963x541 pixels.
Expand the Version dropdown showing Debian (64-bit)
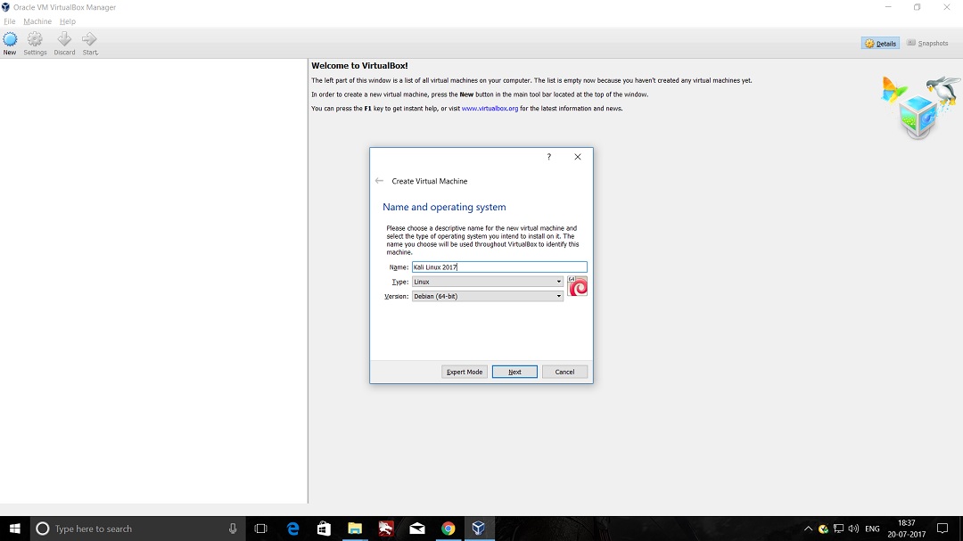[487, 296]
